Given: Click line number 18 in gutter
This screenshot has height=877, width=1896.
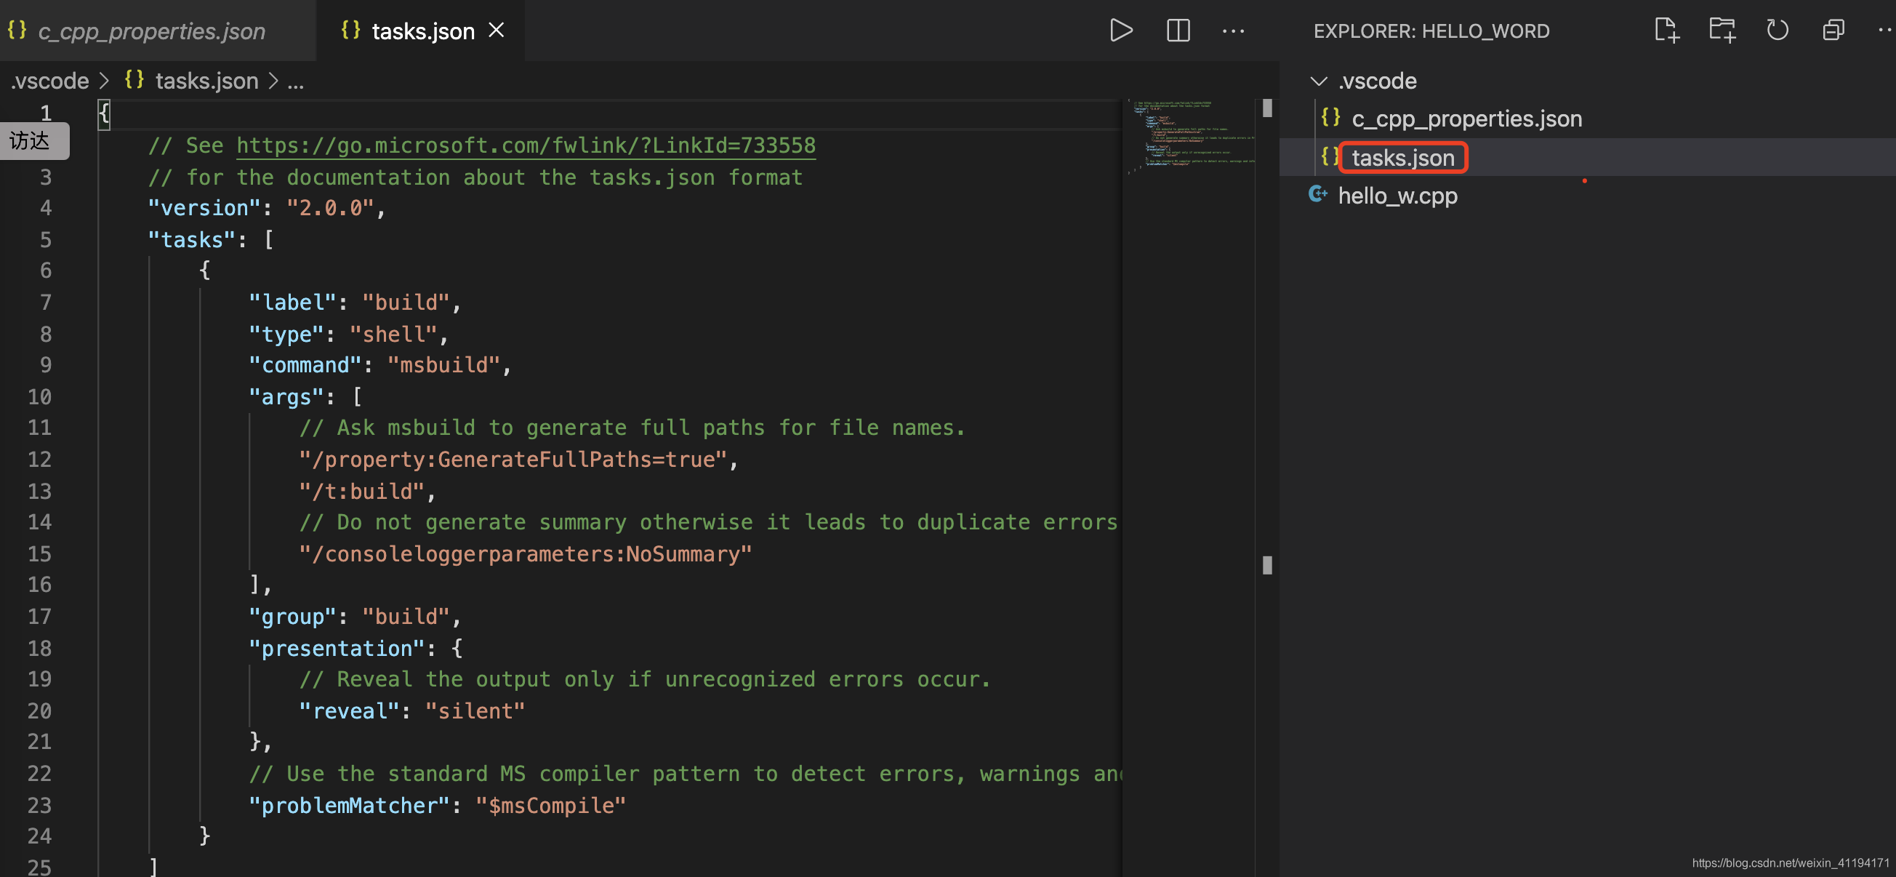Looking at the screenshot, I should [x=39, y=649].
